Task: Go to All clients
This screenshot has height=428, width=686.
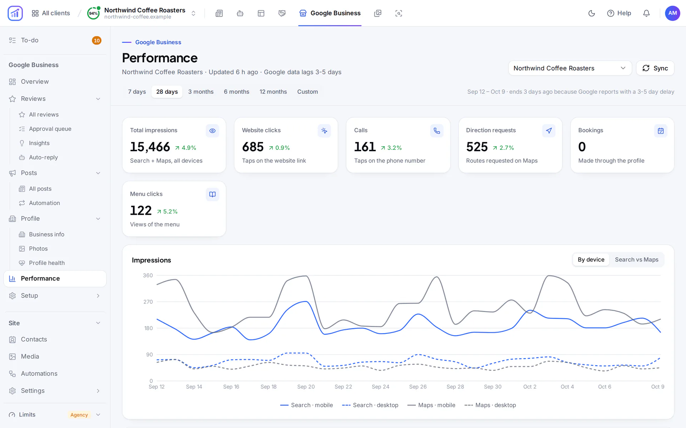Action: point(51,13)
